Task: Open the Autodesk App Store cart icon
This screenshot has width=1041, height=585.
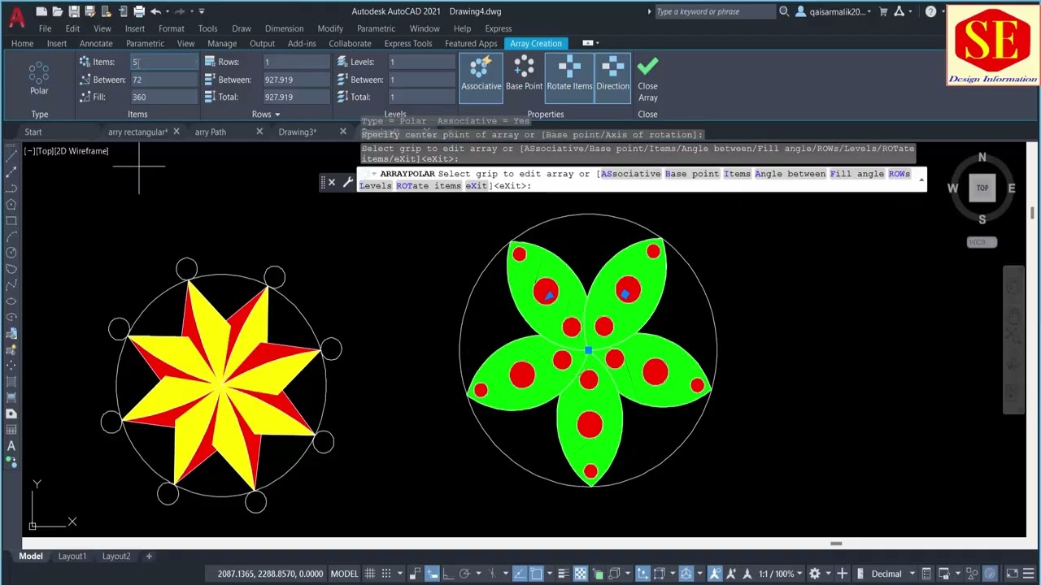Action: 883,11
